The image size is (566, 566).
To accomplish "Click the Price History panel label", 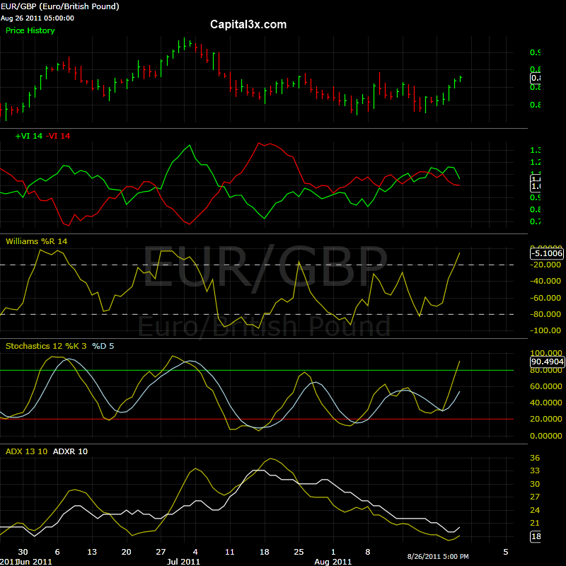I will (30, 30).
